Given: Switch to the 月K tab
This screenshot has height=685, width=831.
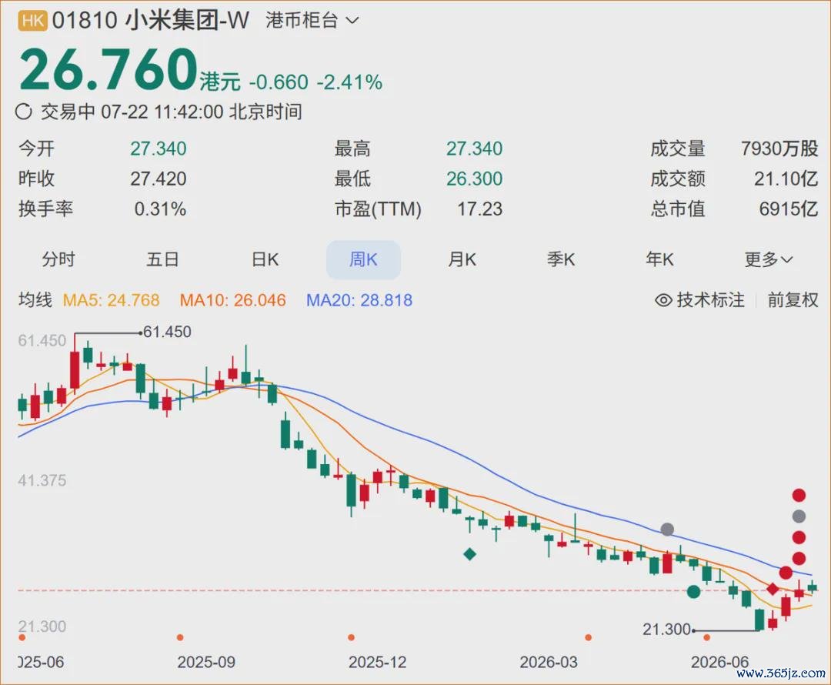Looking at the screenshot, I should 462,259.
